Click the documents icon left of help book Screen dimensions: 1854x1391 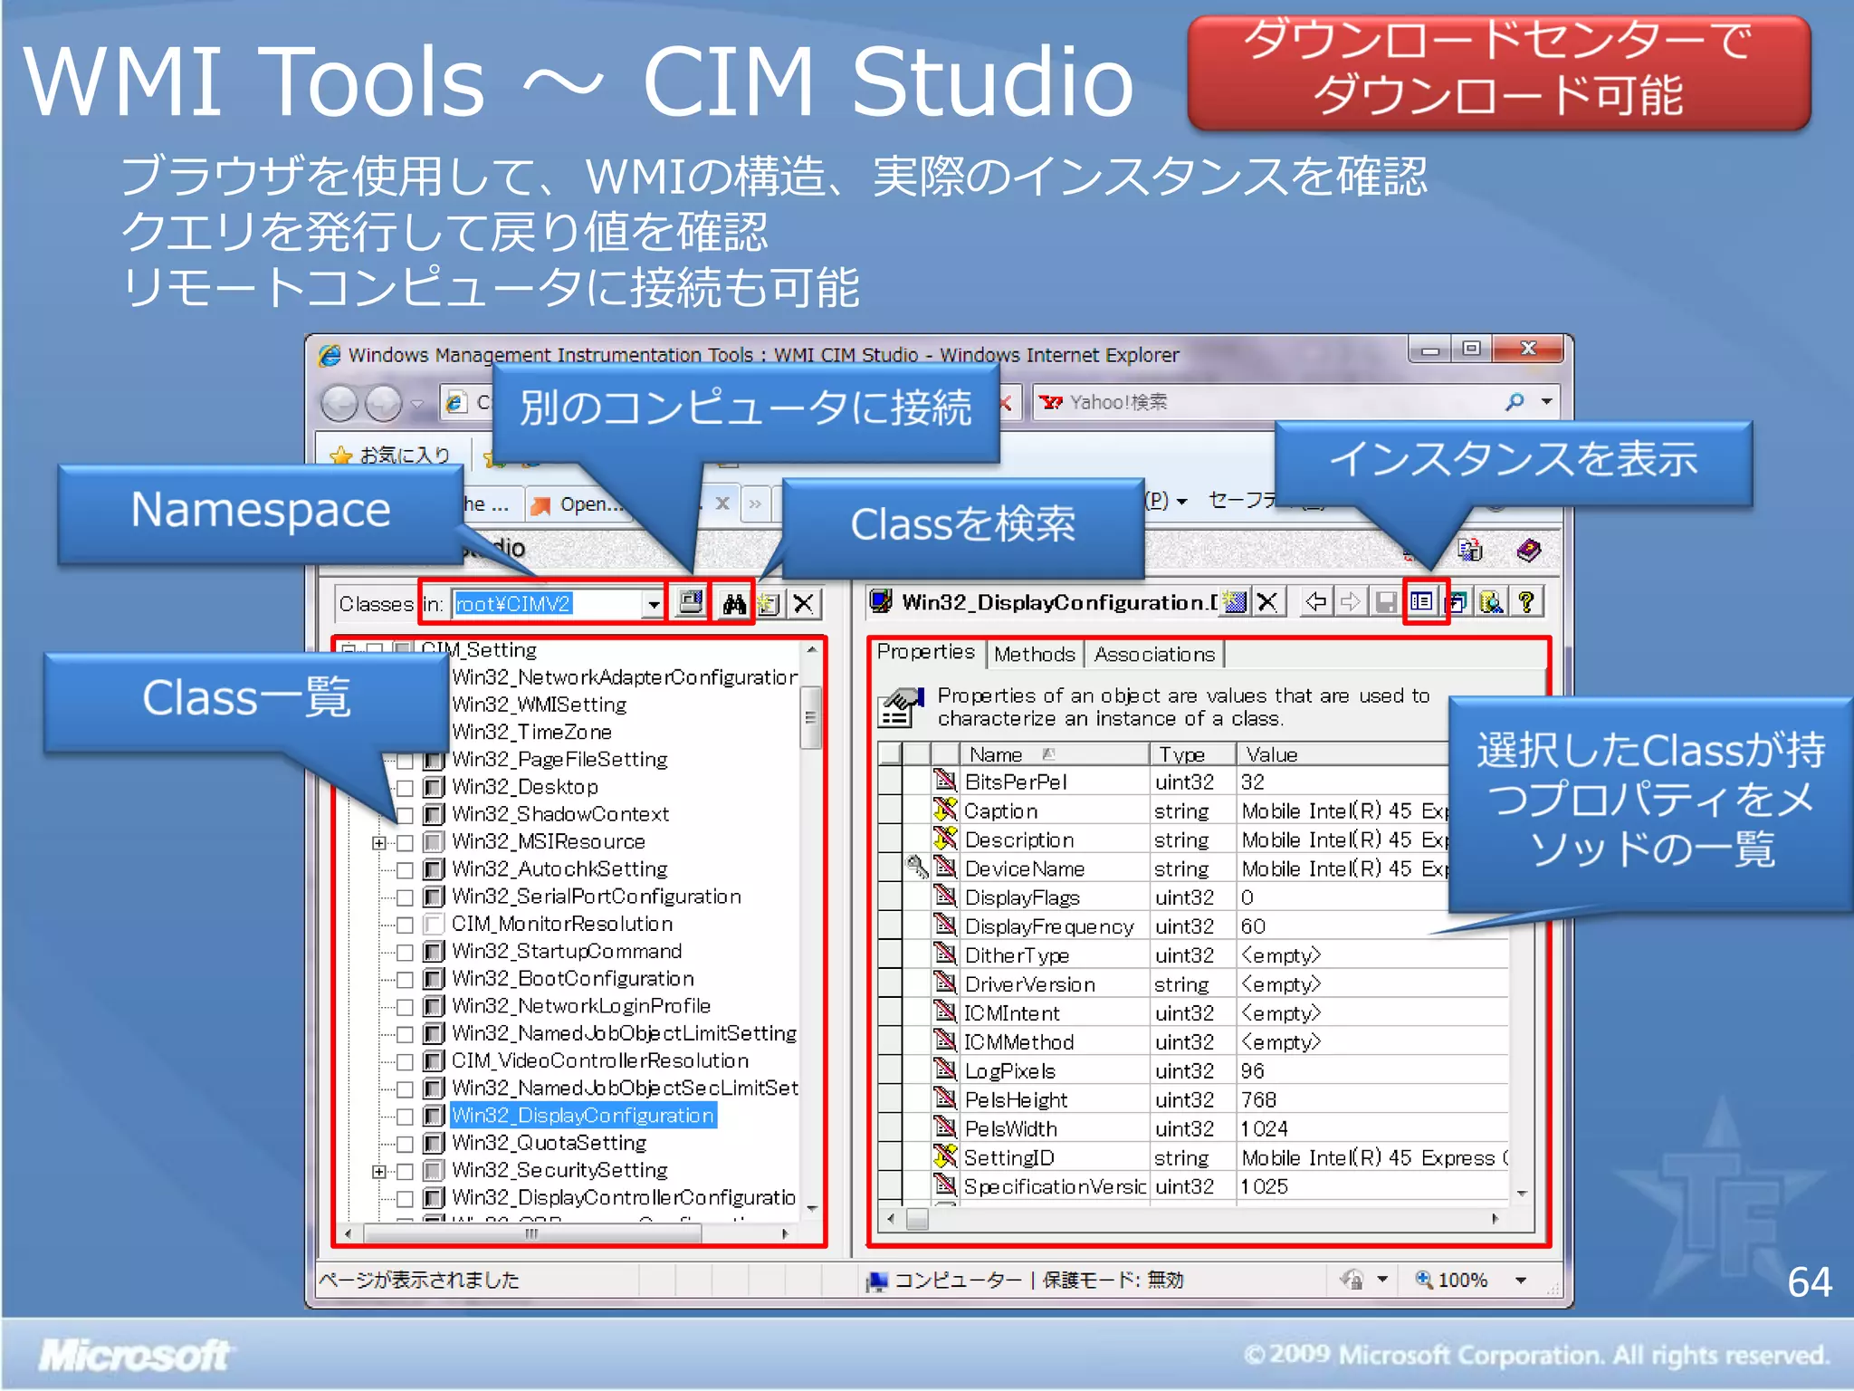(1470, 549)
